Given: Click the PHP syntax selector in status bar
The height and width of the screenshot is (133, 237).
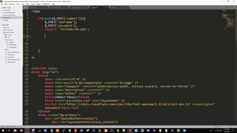Looking at the screenshot, I should click(230, 127).
